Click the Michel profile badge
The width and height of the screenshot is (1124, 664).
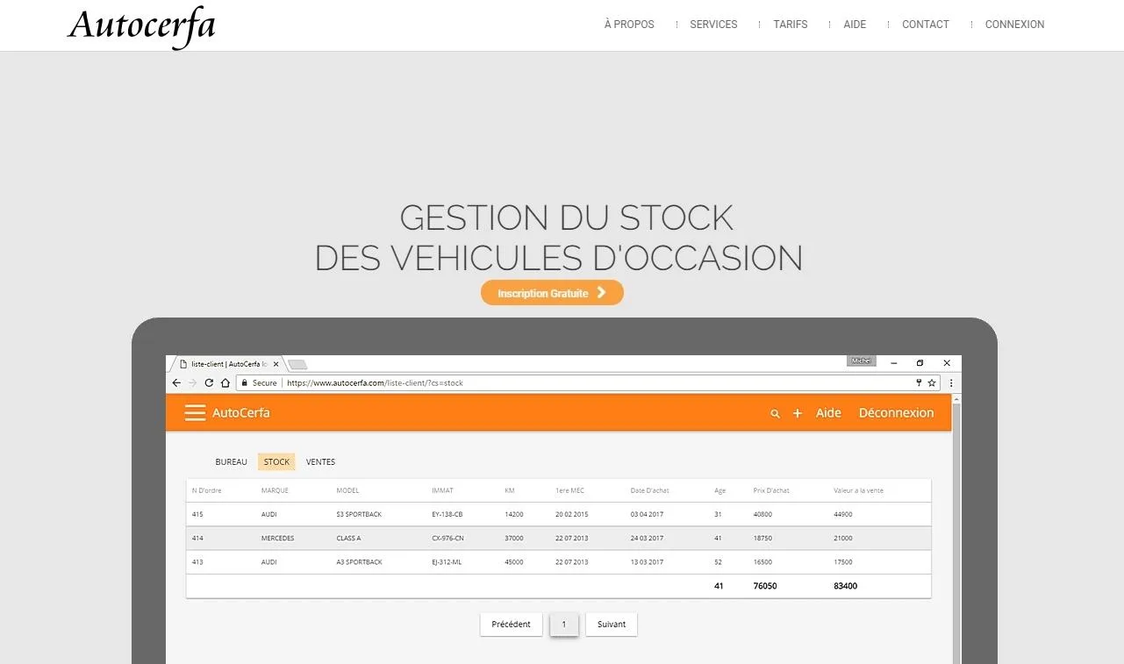click(862, 361)
